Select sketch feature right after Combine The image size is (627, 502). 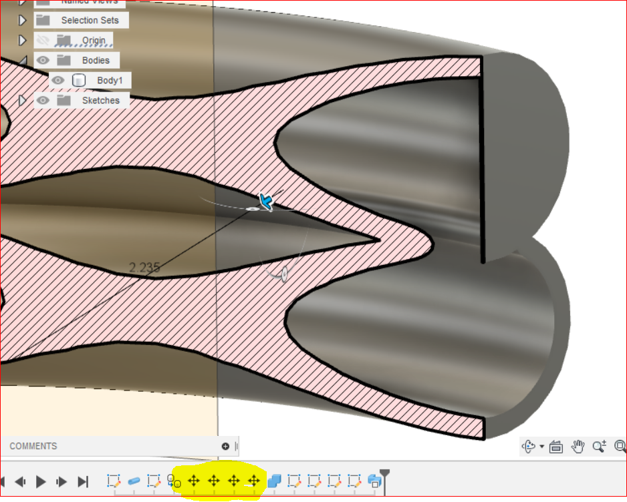[x=294, y=481]
